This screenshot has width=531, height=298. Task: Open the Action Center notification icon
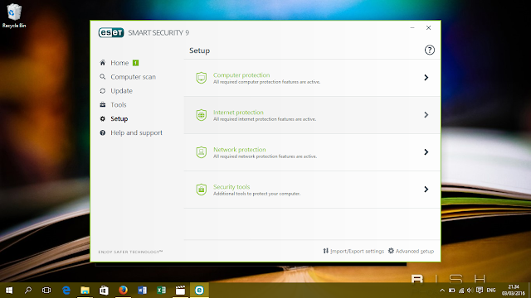(x=480, y=291)
